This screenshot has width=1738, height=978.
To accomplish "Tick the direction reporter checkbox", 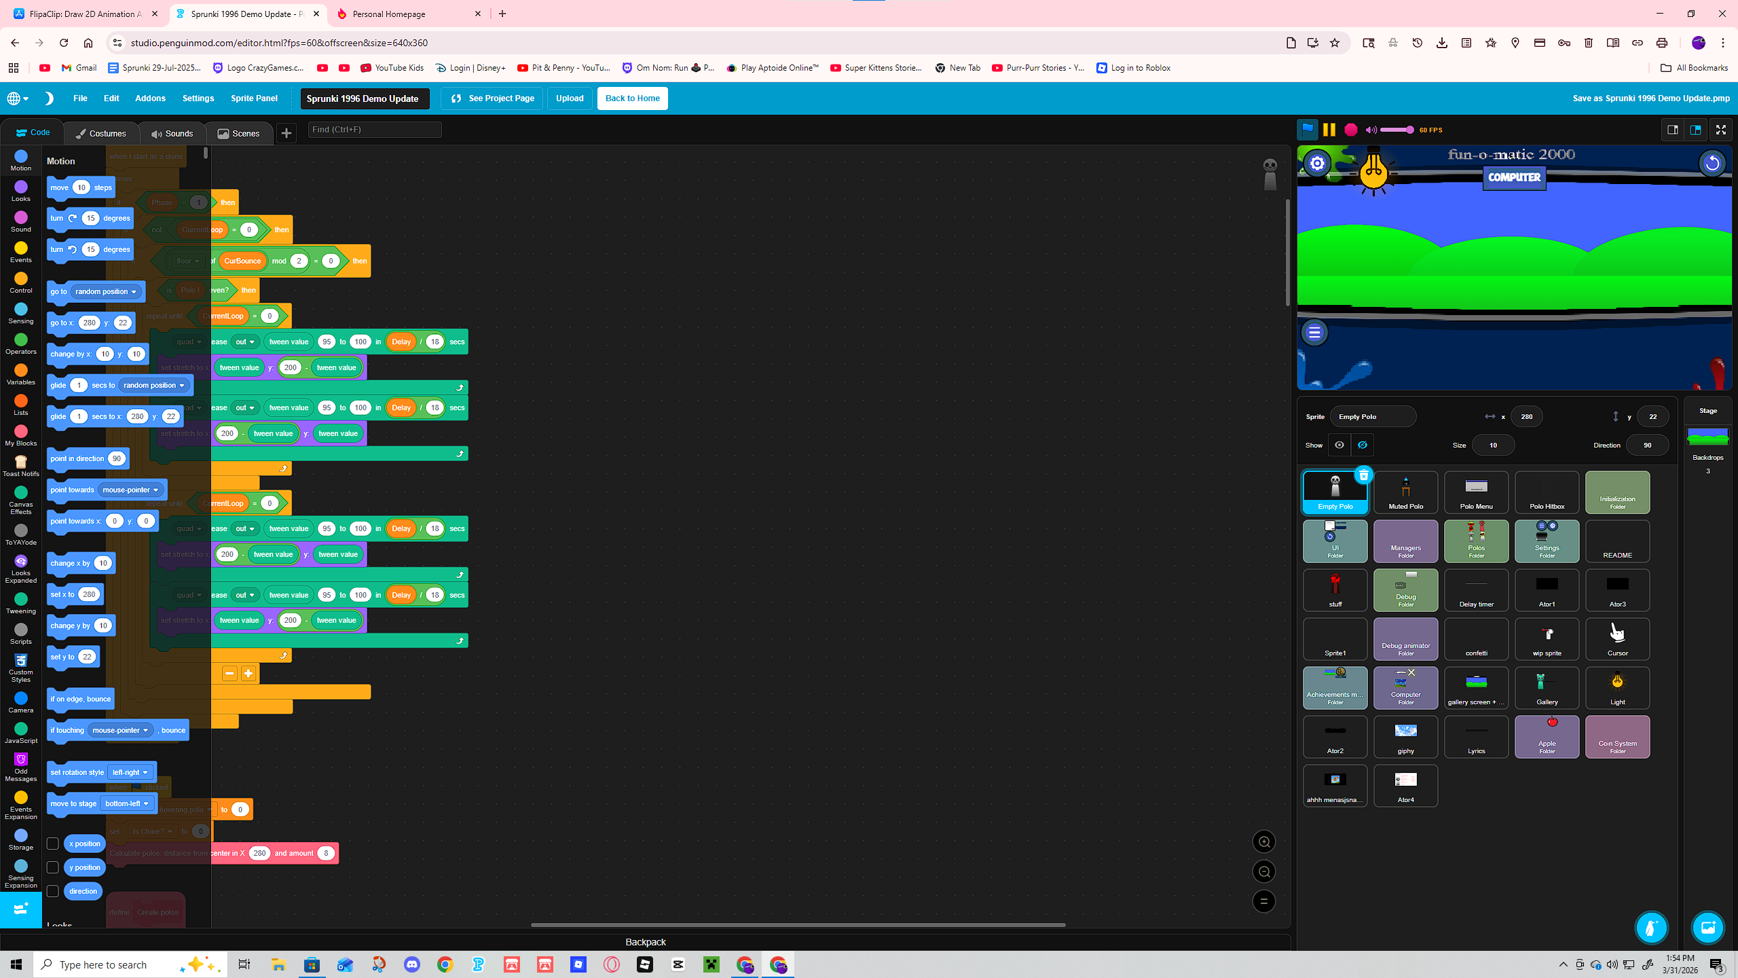I will [x=52, y=891].
